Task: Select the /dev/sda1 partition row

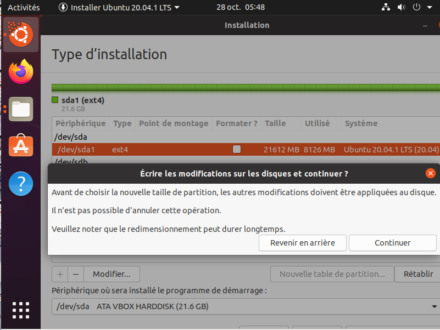Action: (x=246, y=149)
